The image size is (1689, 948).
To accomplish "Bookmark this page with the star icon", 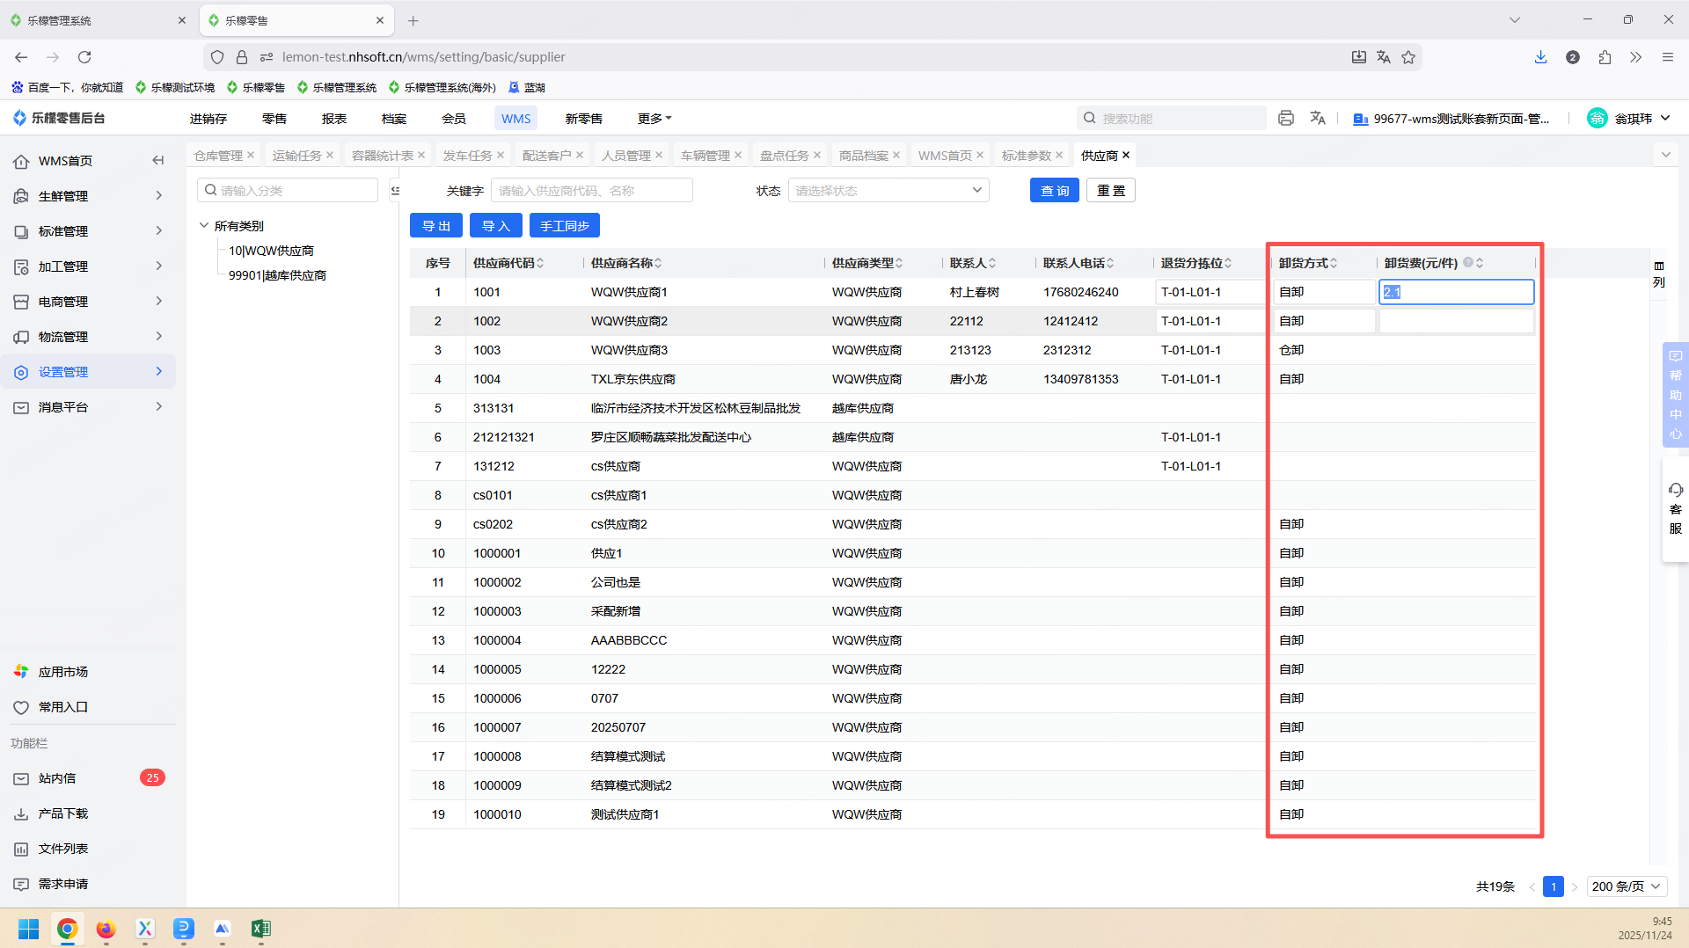I will pyautogui.click(x=1408, y=57).
